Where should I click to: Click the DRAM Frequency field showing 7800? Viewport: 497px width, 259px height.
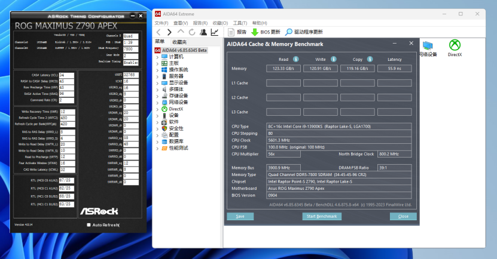pos(130,49)
